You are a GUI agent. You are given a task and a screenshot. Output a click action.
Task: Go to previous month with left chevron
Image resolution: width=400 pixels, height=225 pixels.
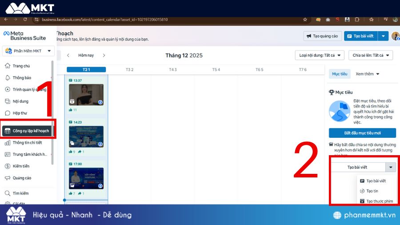(68, 56)
